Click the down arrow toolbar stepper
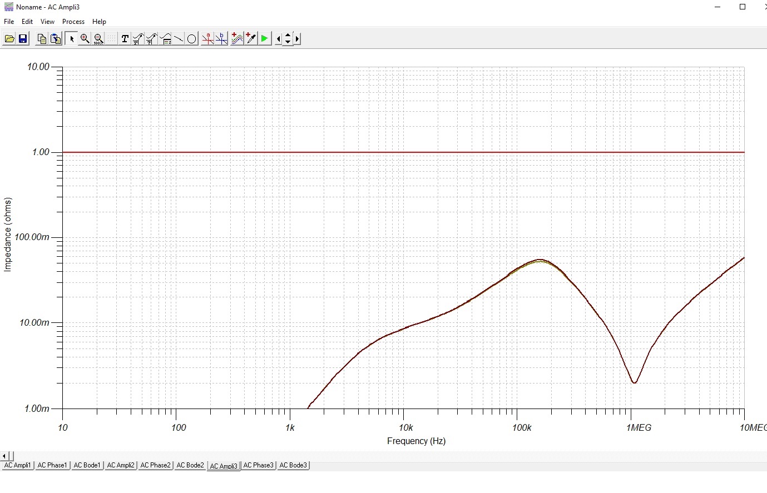This screenshot has height=493, width=767. tap(288, 42)
